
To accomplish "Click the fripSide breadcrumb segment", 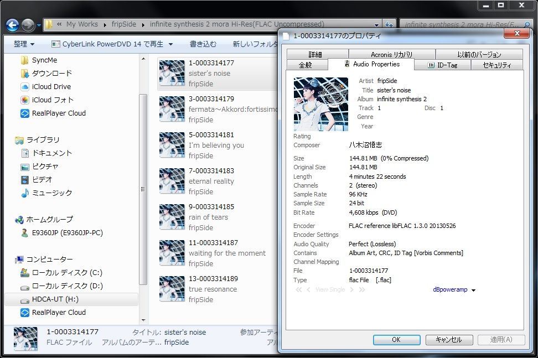I will tap(123, 24).
